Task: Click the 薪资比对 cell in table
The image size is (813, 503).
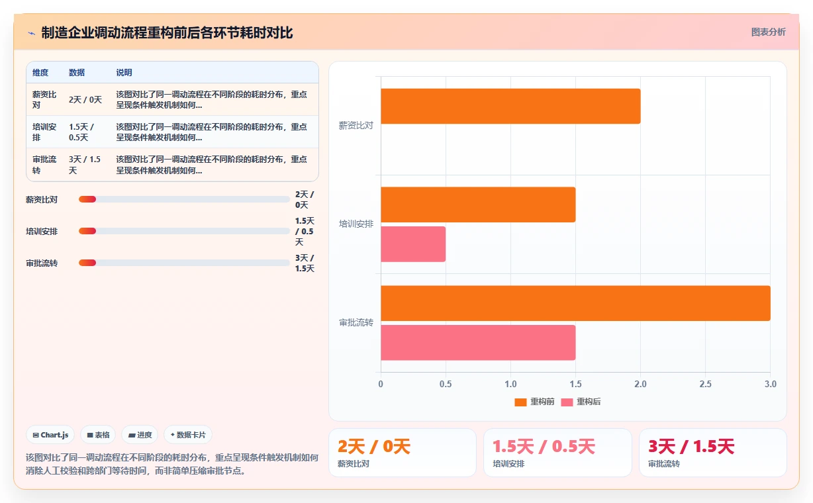Action: [x=44, y=99]
